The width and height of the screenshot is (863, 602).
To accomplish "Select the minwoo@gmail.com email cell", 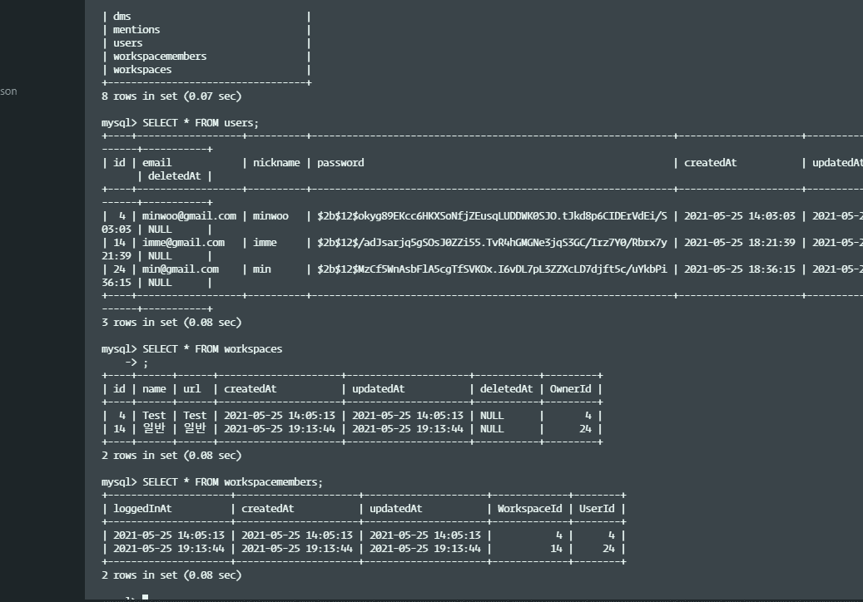I will point(189,216).
